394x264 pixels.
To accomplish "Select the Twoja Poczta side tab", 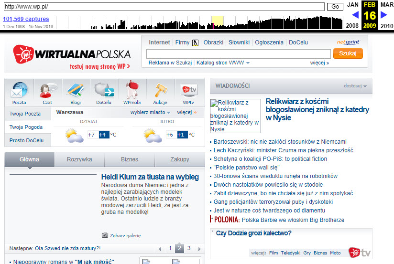I will tap(28, 114).
